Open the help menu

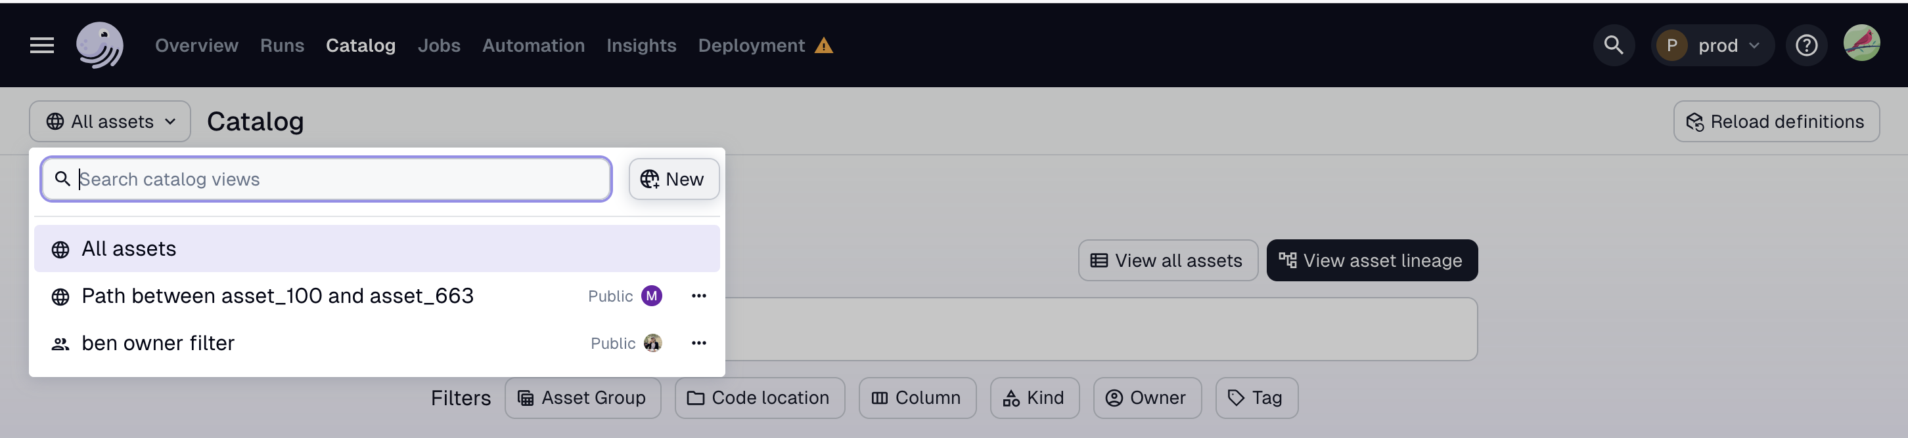(1807, 45)
